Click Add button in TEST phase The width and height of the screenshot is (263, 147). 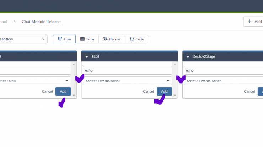(x=164, y=91)
